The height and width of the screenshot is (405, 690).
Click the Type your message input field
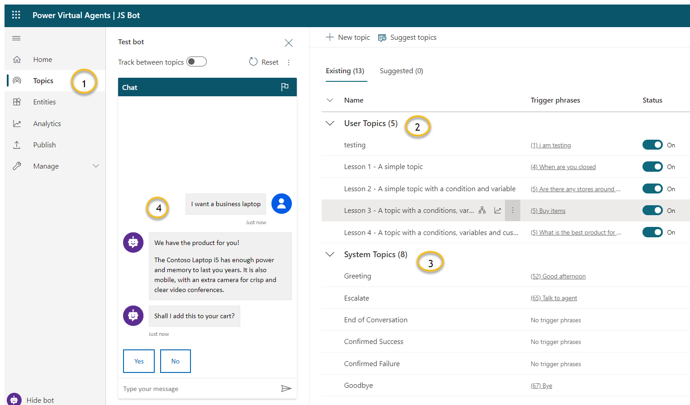tap(199, 389)
